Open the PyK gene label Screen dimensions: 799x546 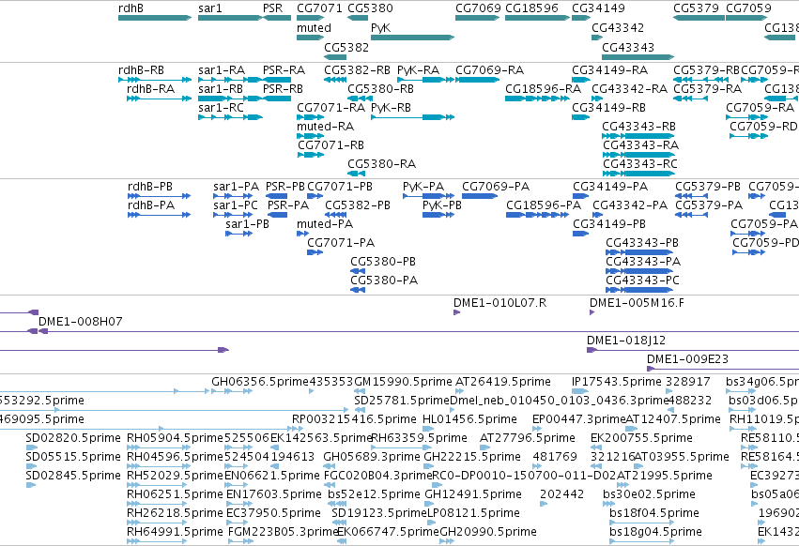click(x=380, y=27)
